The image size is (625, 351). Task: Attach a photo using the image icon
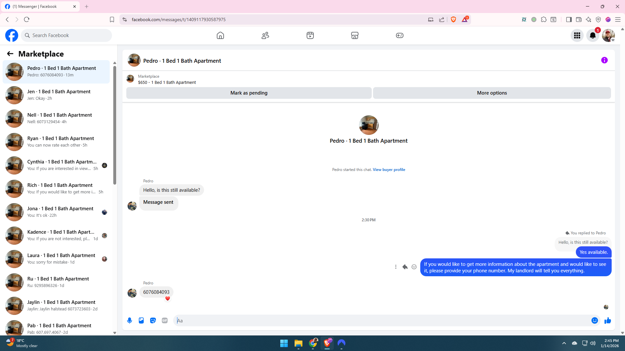coord(141,320)
